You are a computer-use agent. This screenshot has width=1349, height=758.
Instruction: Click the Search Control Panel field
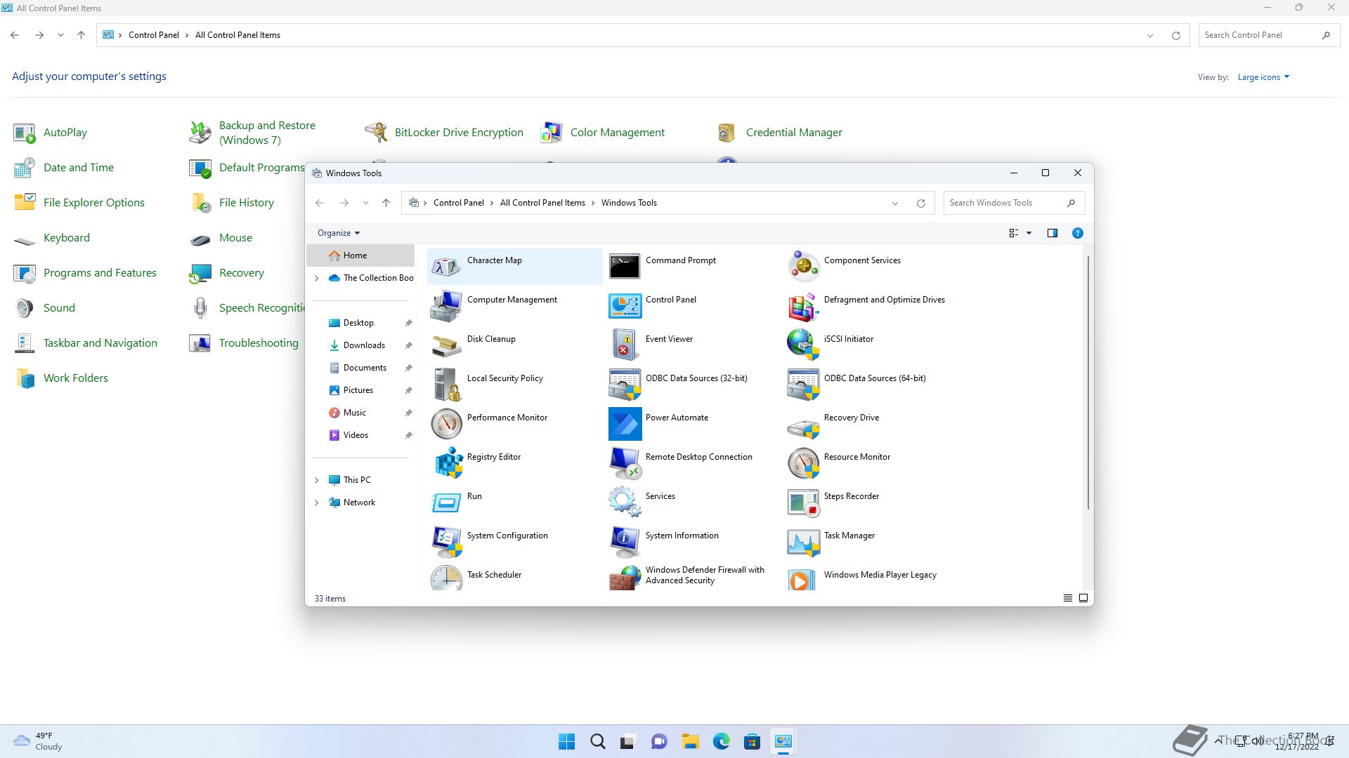pyautogui.click(x=1269, y=35)
